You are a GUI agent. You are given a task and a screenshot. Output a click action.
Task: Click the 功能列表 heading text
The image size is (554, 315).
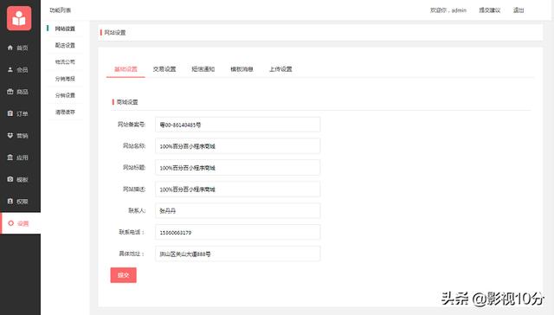click(61, 10)
